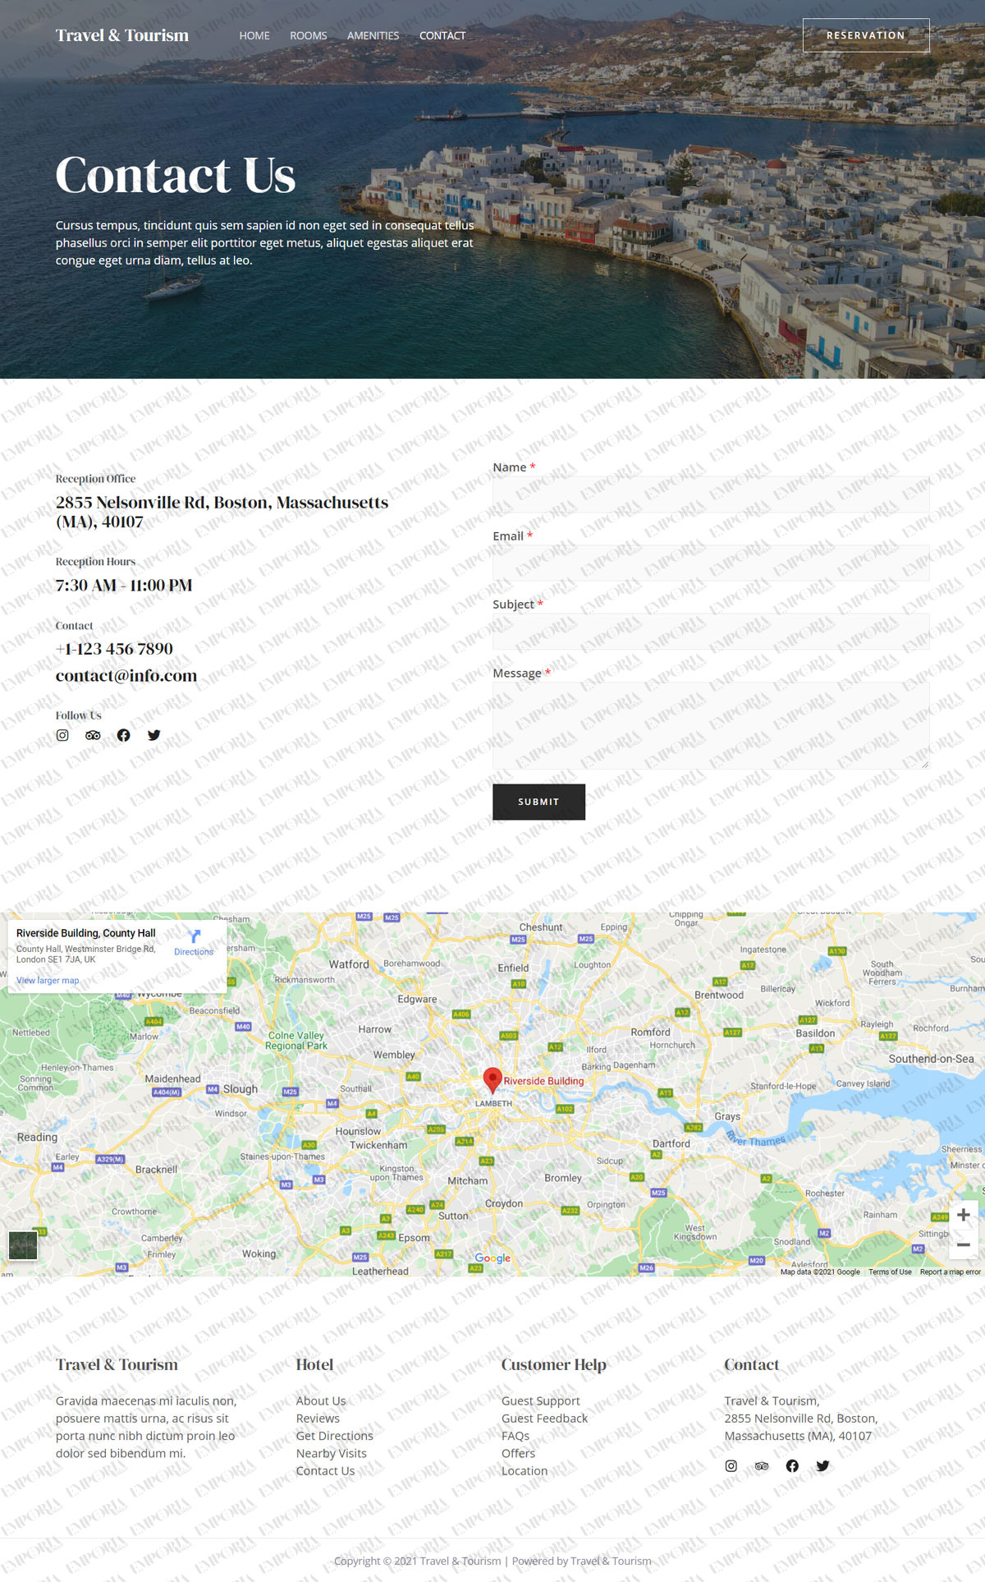
Task: Click the footer Instagram icon
Action: click(731, 1466)
